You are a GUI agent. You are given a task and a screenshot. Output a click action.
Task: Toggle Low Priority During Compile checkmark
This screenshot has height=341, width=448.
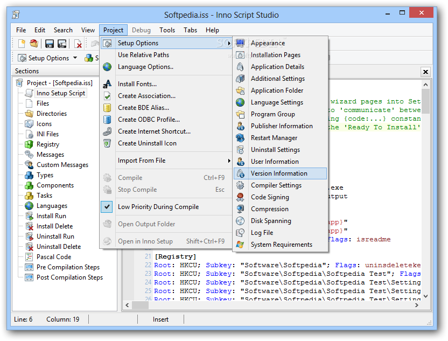[107, 207]
